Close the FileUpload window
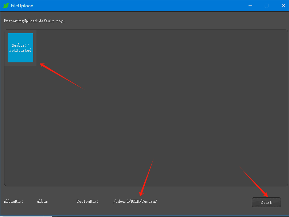The image size is (289, 217). [284, 5]
